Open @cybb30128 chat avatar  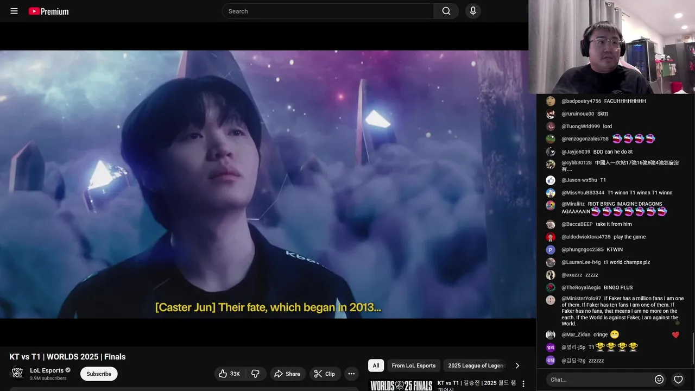pos(551,164)
